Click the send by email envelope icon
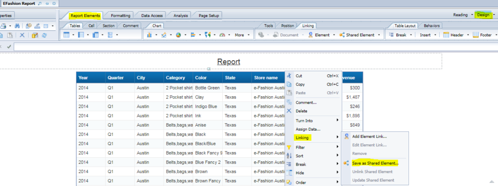Viewport: 498px width, 186px height. [x=46, y=26]
